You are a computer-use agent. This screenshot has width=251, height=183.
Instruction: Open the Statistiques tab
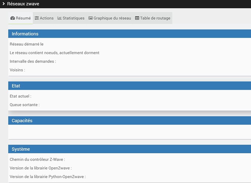(x=71, y=18)
